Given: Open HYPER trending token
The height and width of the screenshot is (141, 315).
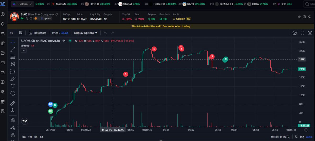Looking at the screenshot, I should coord(96,4).
